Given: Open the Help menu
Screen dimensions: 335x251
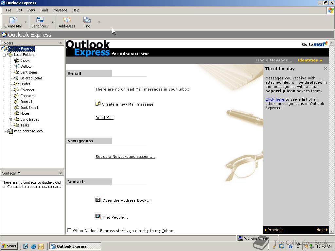Looking at the screenshot, I should 76,10.
